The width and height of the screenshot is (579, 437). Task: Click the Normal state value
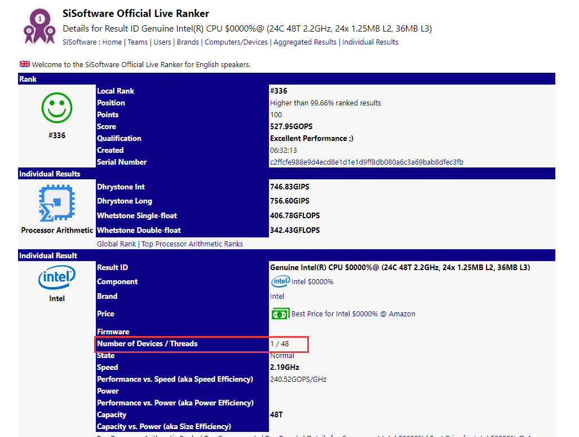282,356
